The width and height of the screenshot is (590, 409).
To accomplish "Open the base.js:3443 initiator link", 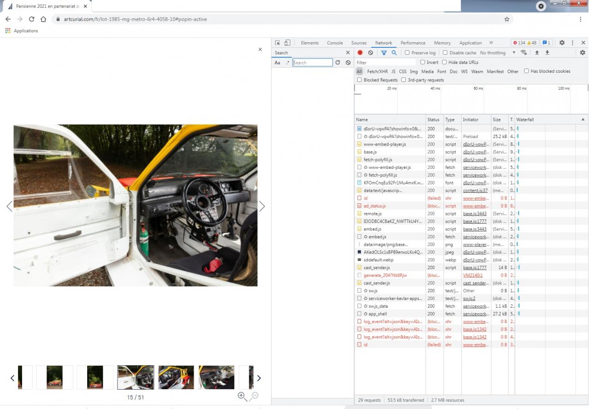I will 474,214.
